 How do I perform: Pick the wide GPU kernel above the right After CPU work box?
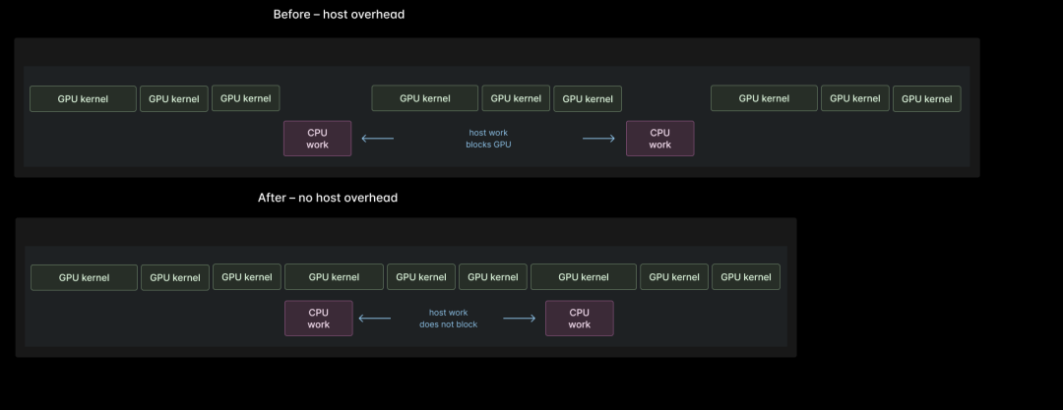click(x=583, y=277)
